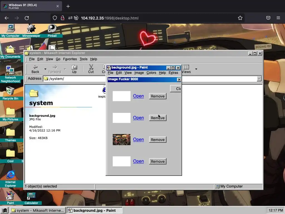Open My Documents folder icon
This screenshot has width=285, height=214.
(10, 52)
